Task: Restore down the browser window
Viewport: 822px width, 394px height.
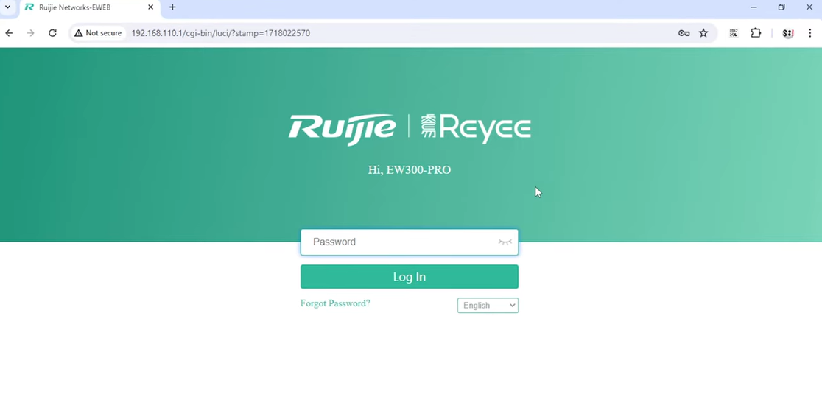Action: (781, 7)
